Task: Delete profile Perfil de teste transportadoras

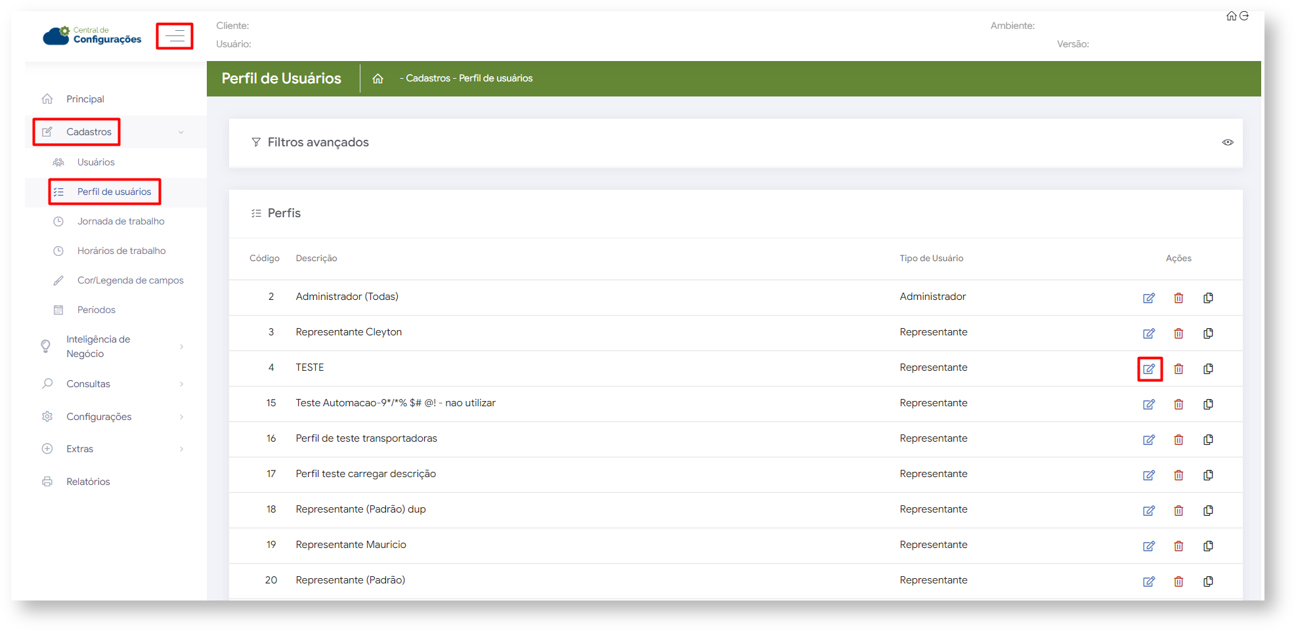Action: [1178, 440]
